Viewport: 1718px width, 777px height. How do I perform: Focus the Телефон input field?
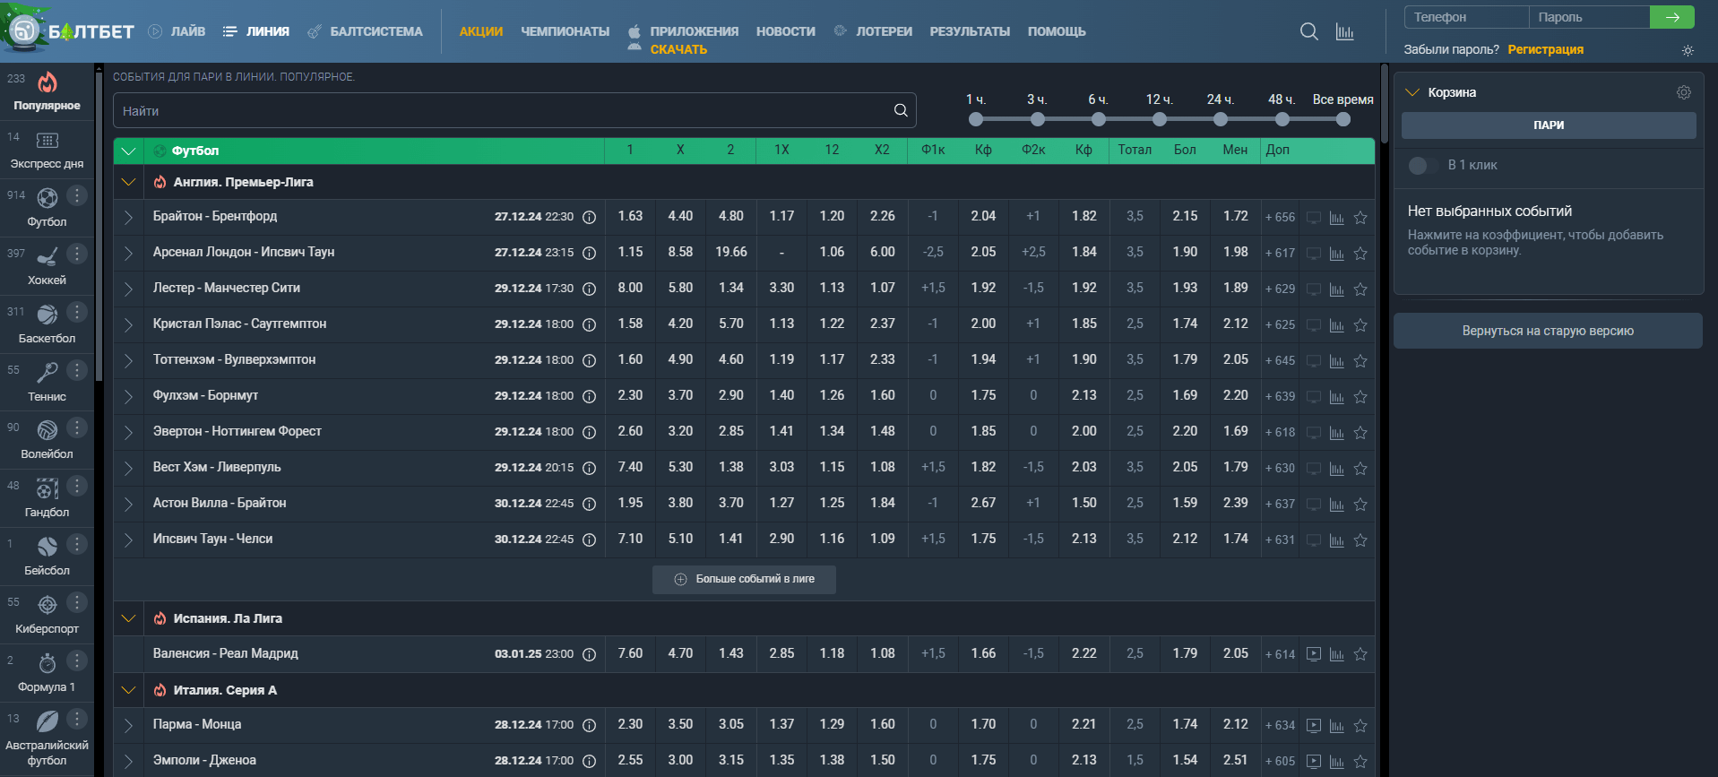coord(1466,17)
